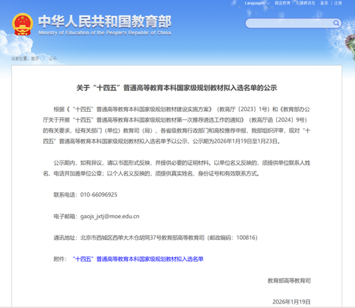
Task: Click the signature 教育部高等教育司
Action: coord(289,281)
